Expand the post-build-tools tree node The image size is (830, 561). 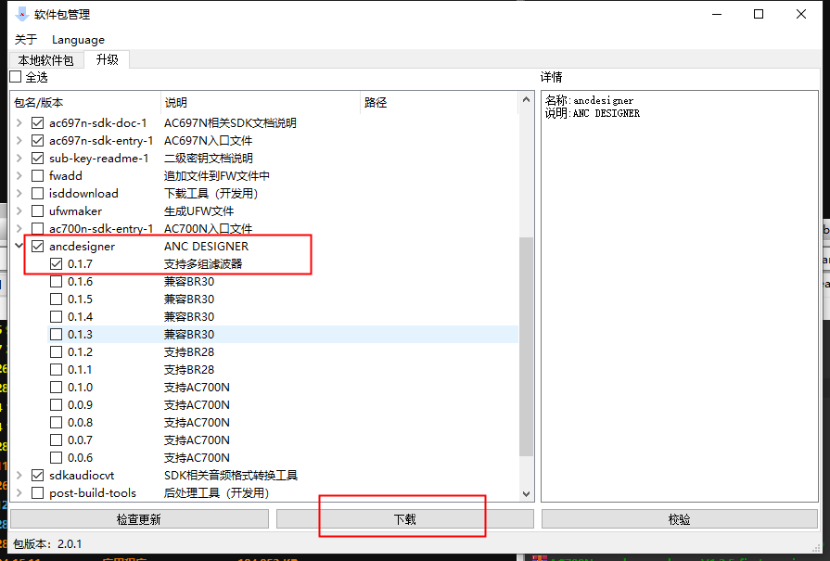coord(19,492)
